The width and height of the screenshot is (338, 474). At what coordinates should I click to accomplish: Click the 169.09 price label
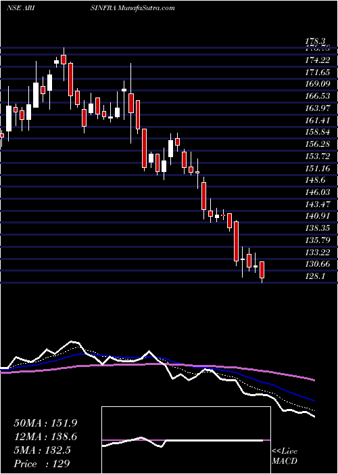click(x=318, y=84)
